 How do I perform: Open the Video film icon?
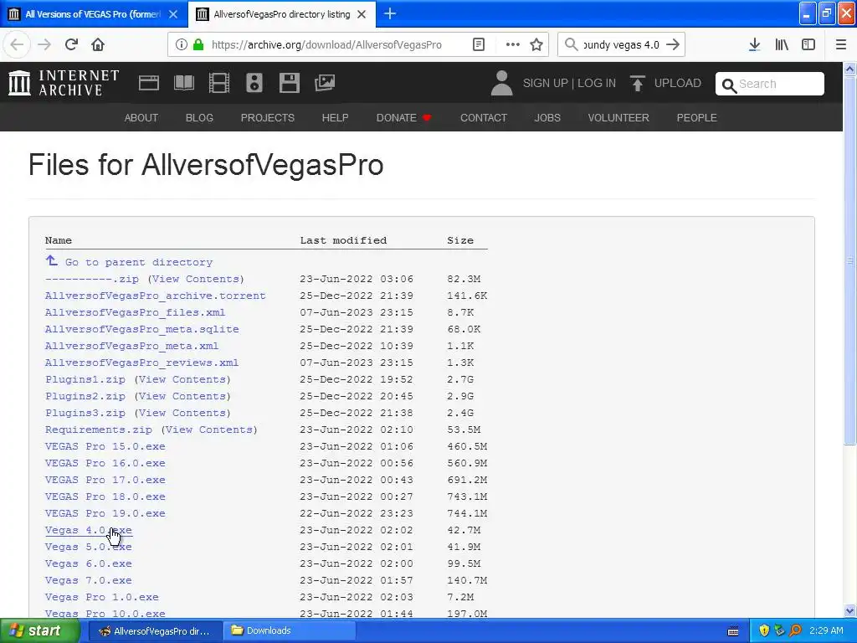click(219, 83)
